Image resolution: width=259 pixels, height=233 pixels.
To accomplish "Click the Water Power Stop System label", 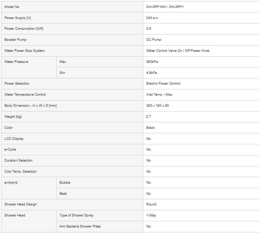I will click(x=24, y=51).
